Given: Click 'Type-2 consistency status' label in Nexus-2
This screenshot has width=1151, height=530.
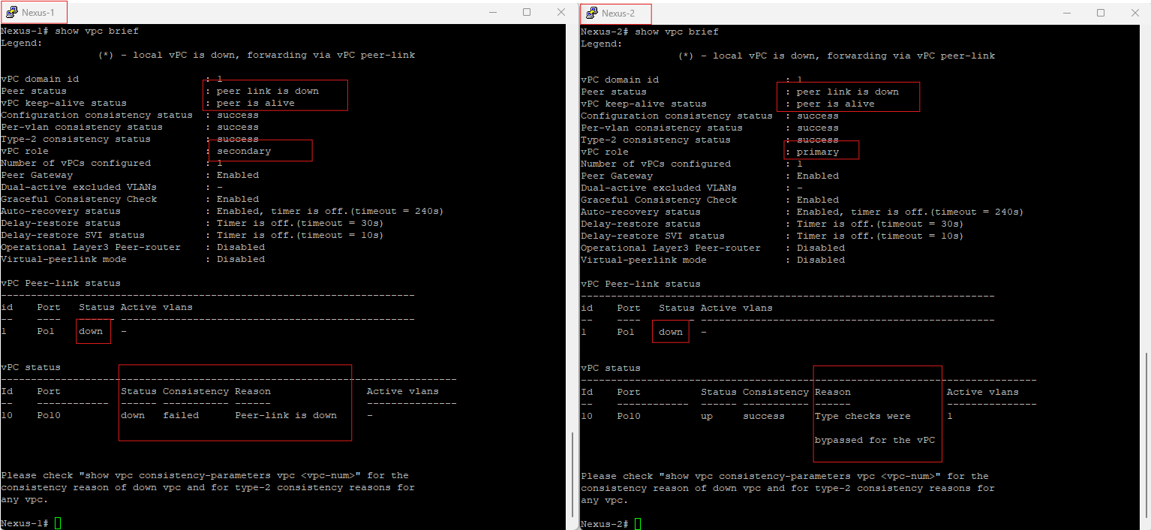Looking at the screenshot, I should click(x=656, y=140).
